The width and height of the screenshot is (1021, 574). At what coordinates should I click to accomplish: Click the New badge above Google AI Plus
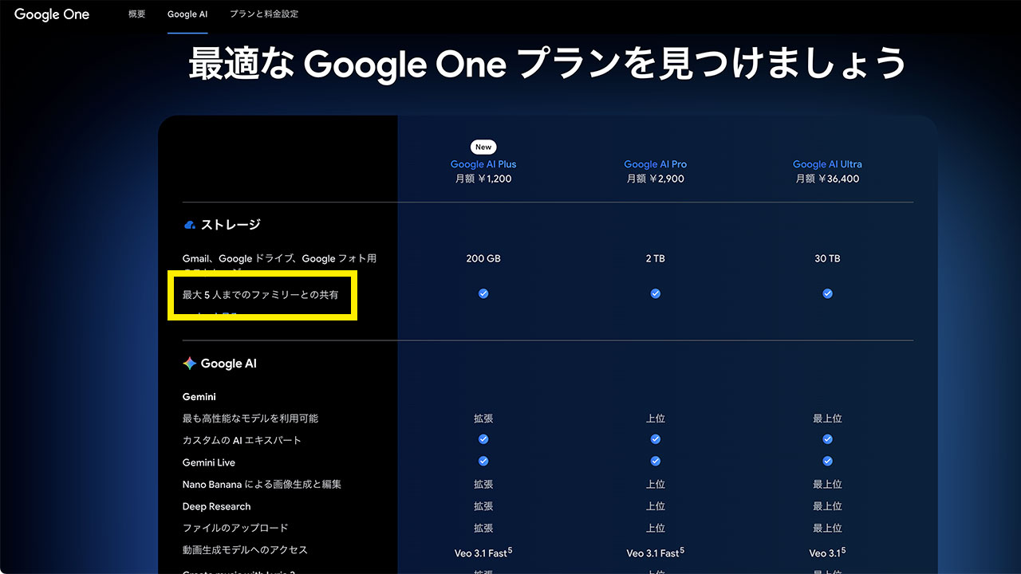click(x=483, y=147)
